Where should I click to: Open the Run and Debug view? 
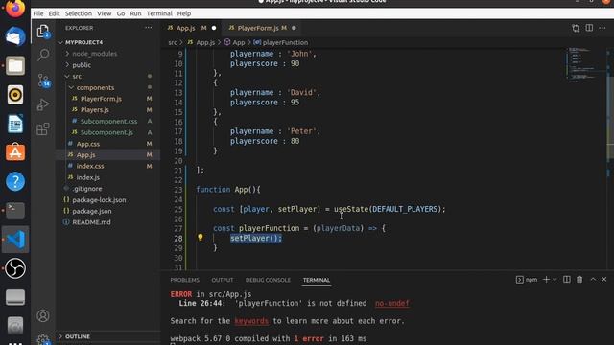coord(43,104)
